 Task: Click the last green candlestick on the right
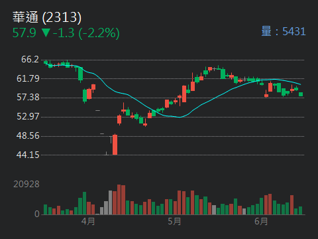click(301, 94)
